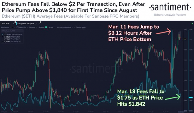Click the green status dot at chart corner
The width and height of the screenshot is (194, 113).
pyautogui.click(x=192, y=23)
